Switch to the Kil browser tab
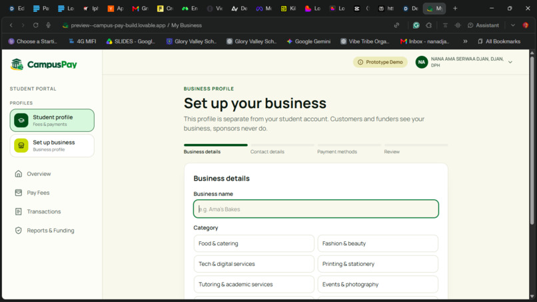 click(288, 8)
